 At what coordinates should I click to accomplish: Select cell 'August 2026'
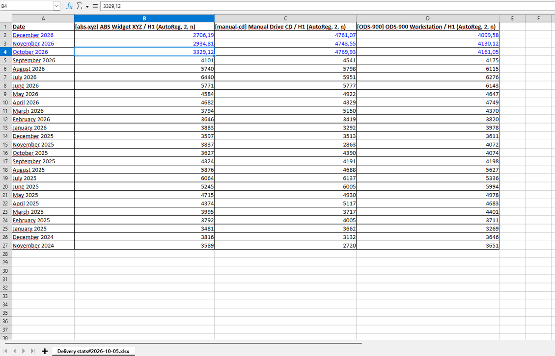(43, 69)
